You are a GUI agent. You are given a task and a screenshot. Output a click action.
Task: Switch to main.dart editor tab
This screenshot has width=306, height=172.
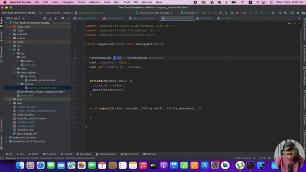(x=204, y=18)
